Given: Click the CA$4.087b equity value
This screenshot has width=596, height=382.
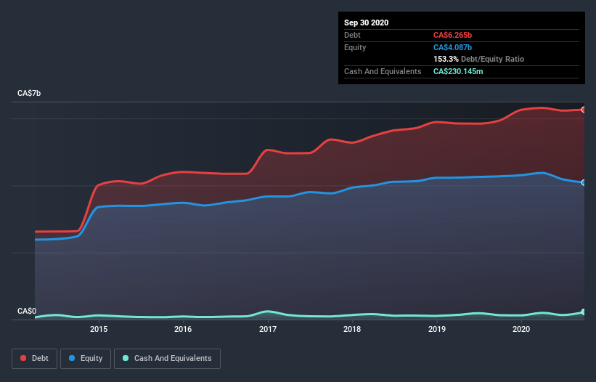Looking at the screenshot, I should pos(452,47).
